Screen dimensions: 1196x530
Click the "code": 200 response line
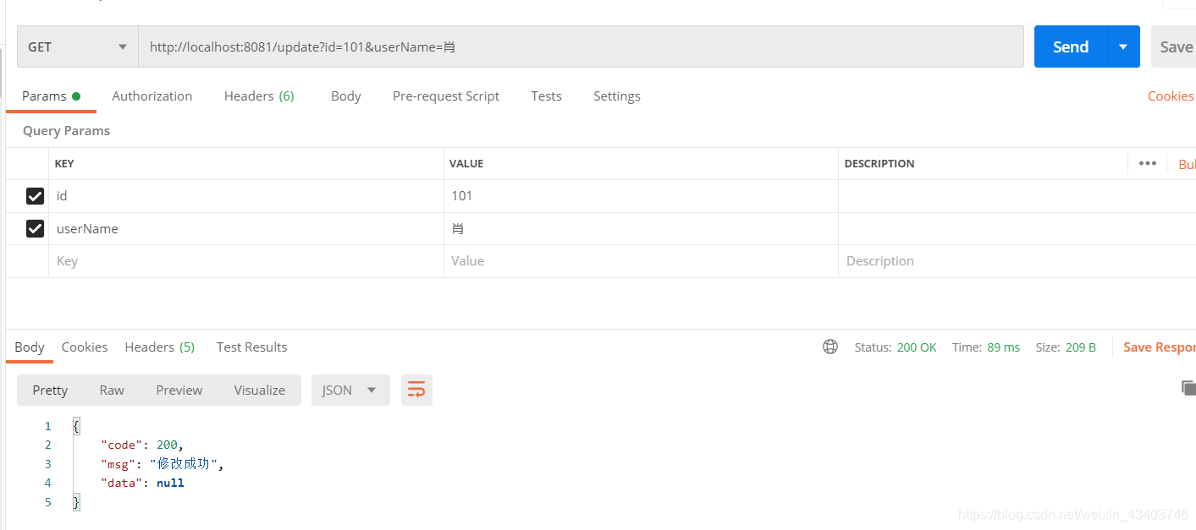click(141, 445)
